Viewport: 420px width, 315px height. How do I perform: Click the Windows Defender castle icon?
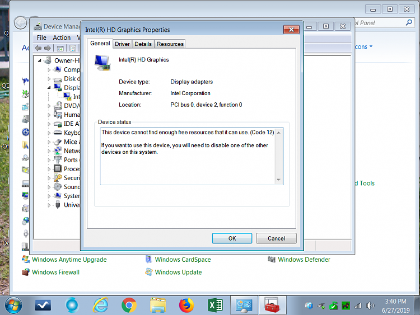tap(272, 260)
